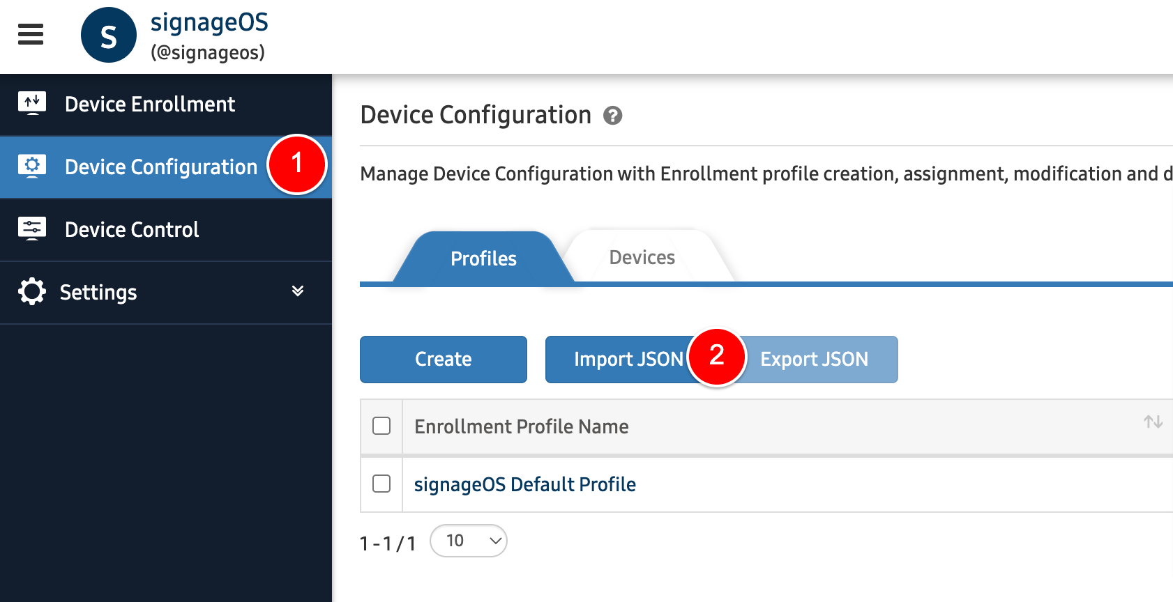Open the signageOS Default Profile link
This screenshot has height=602, width=1173.
[524, 484]
